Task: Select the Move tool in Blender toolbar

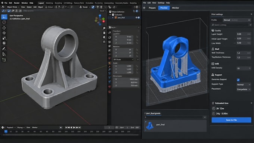Action: 4,28
